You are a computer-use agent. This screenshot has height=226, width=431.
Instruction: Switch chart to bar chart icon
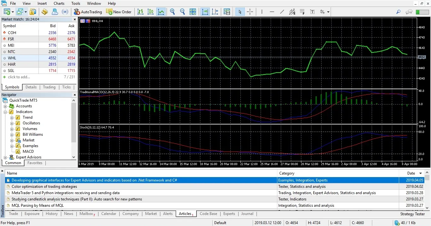140,12
